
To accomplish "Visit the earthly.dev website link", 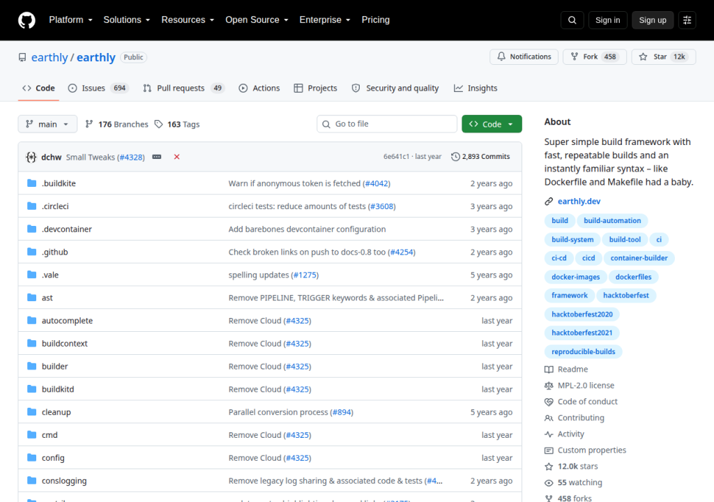I will coord(579,201).
